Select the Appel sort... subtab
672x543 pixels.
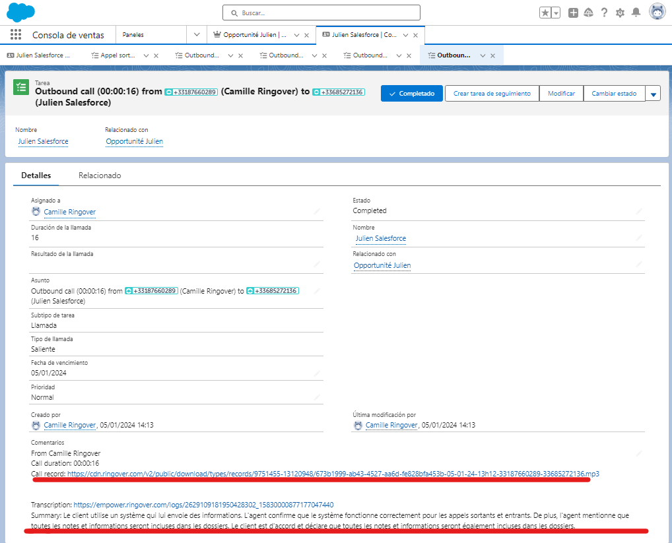[x=114, y=55]
